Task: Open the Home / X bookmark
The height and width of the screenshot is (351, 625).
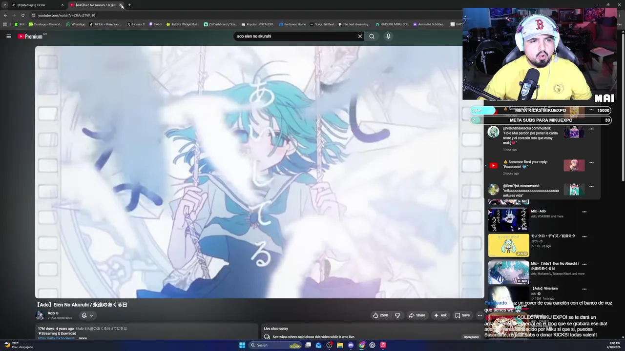Action: click(136, 24)
